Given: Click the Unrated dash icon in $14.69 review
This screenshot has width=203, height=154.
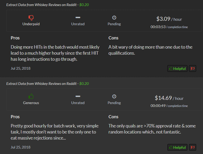Looking at the screenshot, I should tap(78, 96).
